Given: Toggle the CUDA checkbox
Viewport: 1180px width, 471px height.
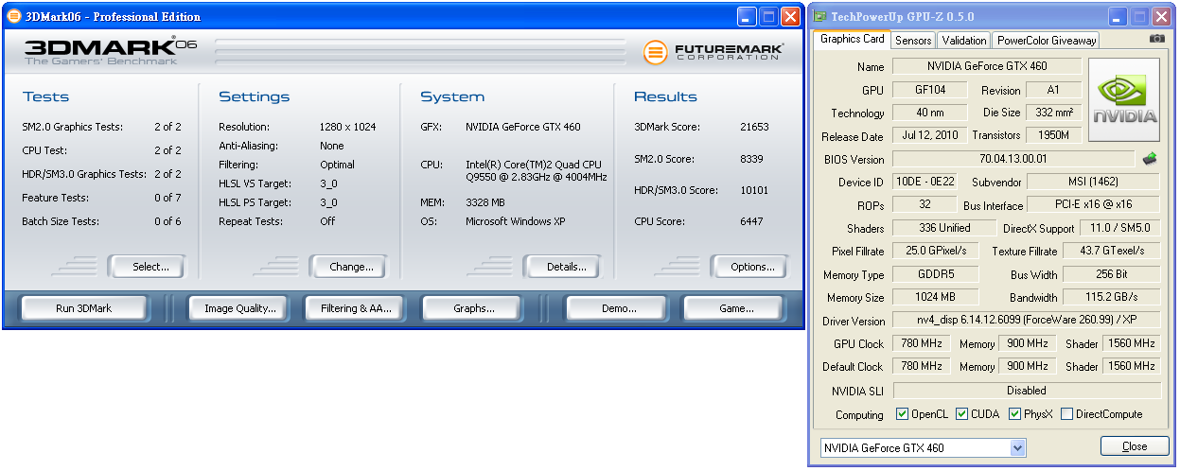Looking at the screenshot, I should pyautogui.click(x=962, y=414).
